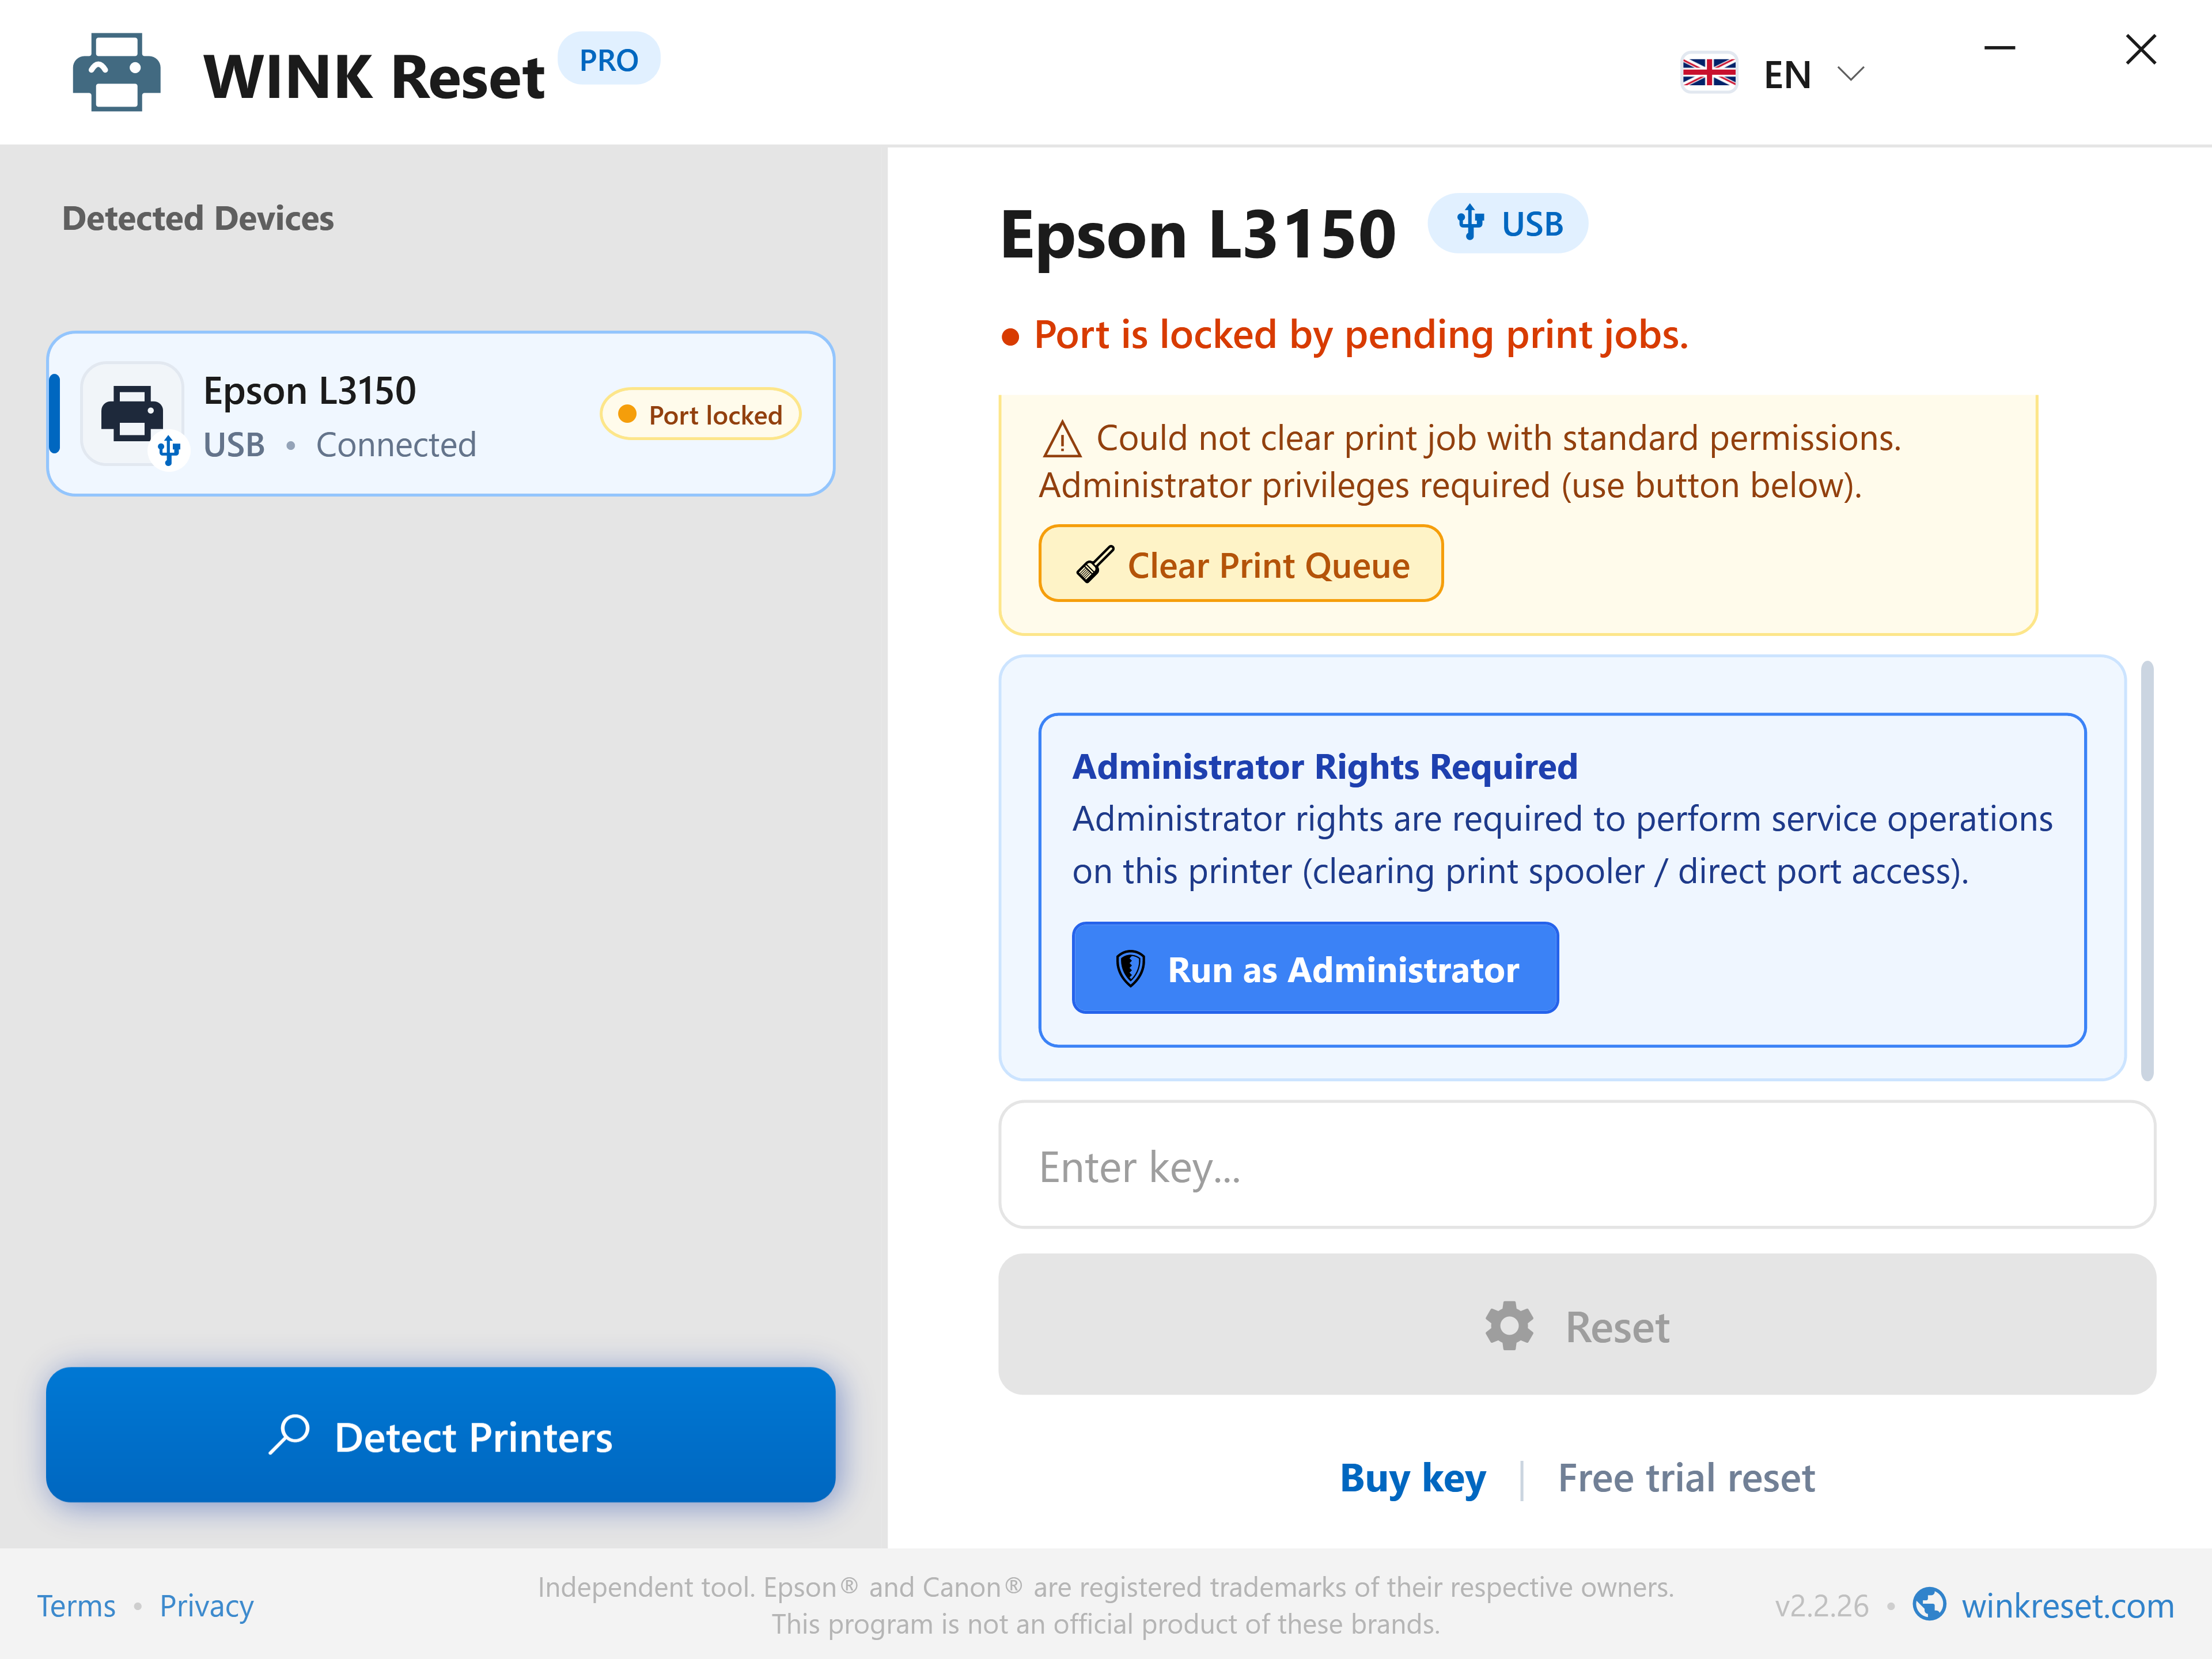Image resolution: width=2212 pixels, height=1659 pixels.
Task: Click brush icon on Clear Print Queue
Action: [1095, 564]
